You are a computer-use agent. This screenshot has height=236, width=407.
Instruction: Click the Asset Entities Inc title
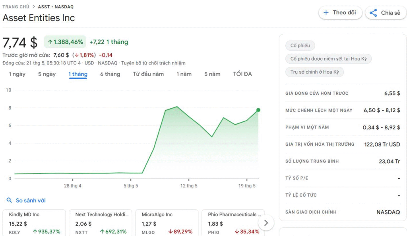pos(39,18)
